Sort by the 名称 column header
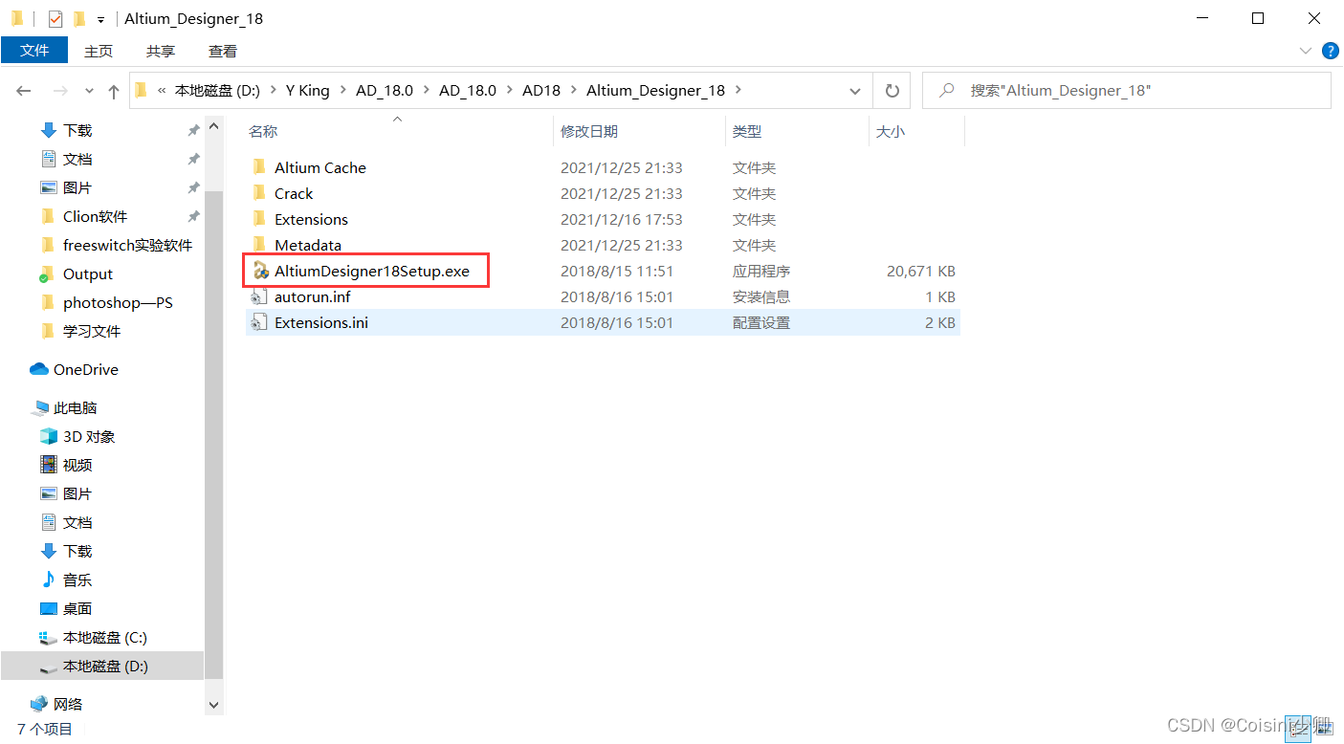This screenshot has height=744, width=1344. click(398, 131)
